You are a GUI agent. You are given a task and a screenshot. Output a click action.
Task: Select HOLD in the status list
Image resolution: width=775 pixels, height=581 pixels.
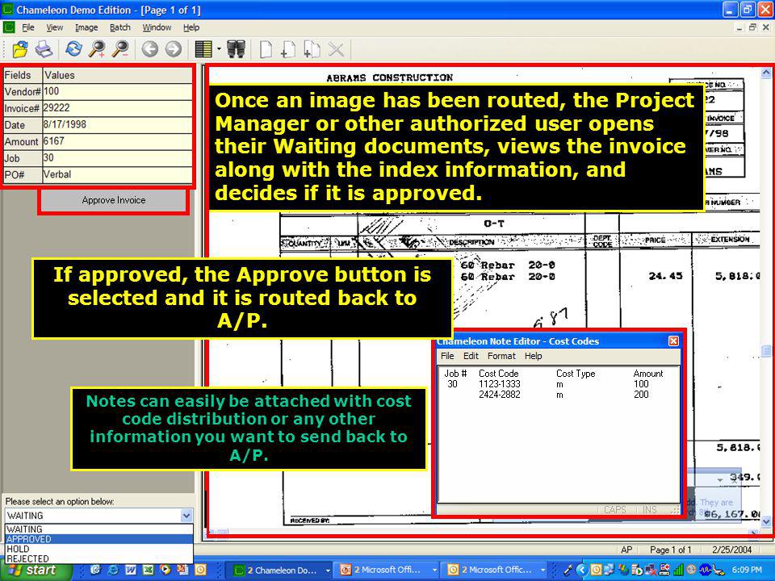tap(98, 549)
